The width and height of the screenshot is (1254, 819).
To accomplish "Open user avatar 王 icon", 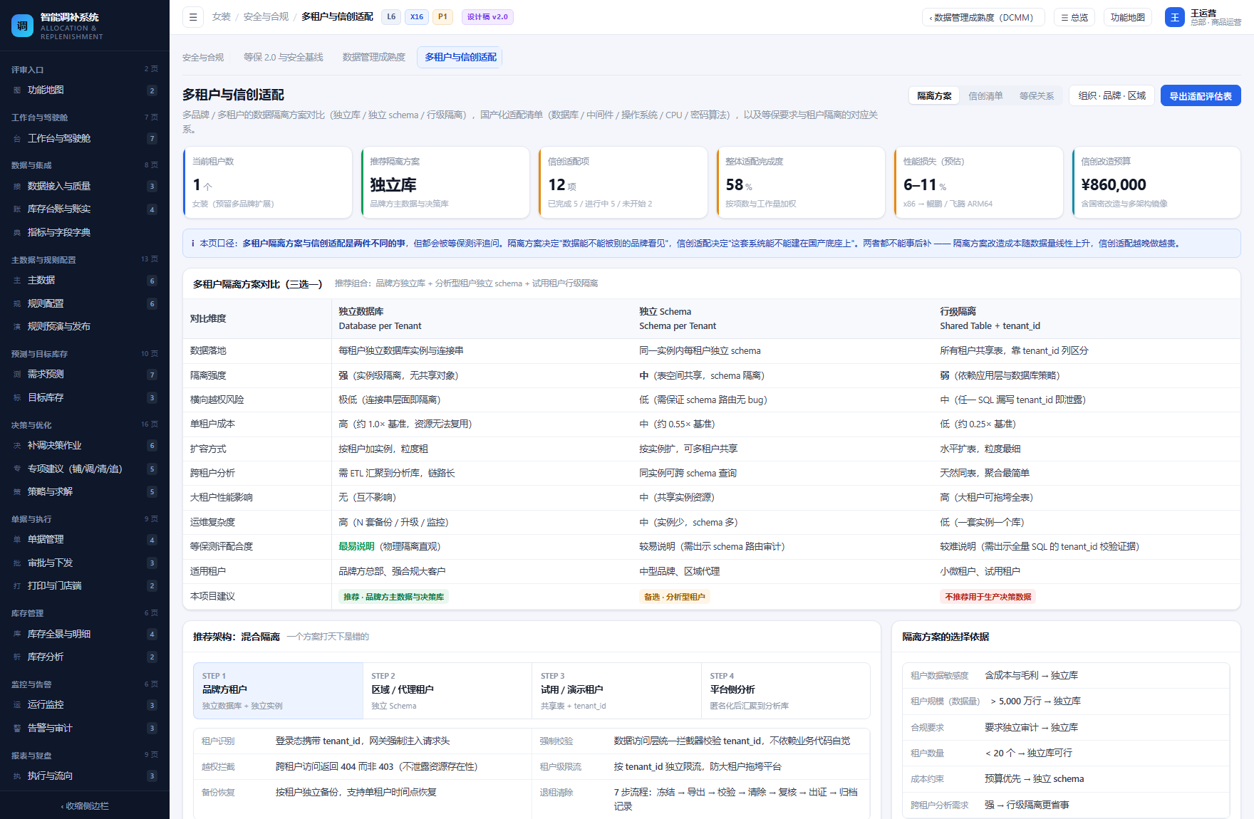I will click(x=1175, y=17).
